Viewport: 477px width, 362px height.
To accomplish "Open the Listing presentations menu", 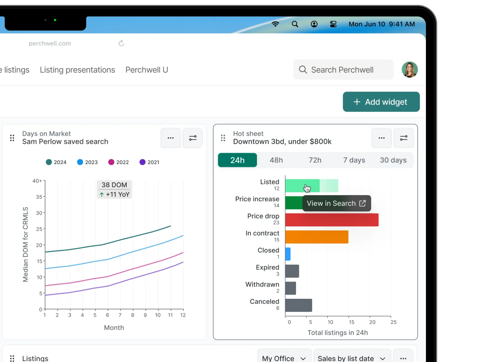I will pos(77,70).
